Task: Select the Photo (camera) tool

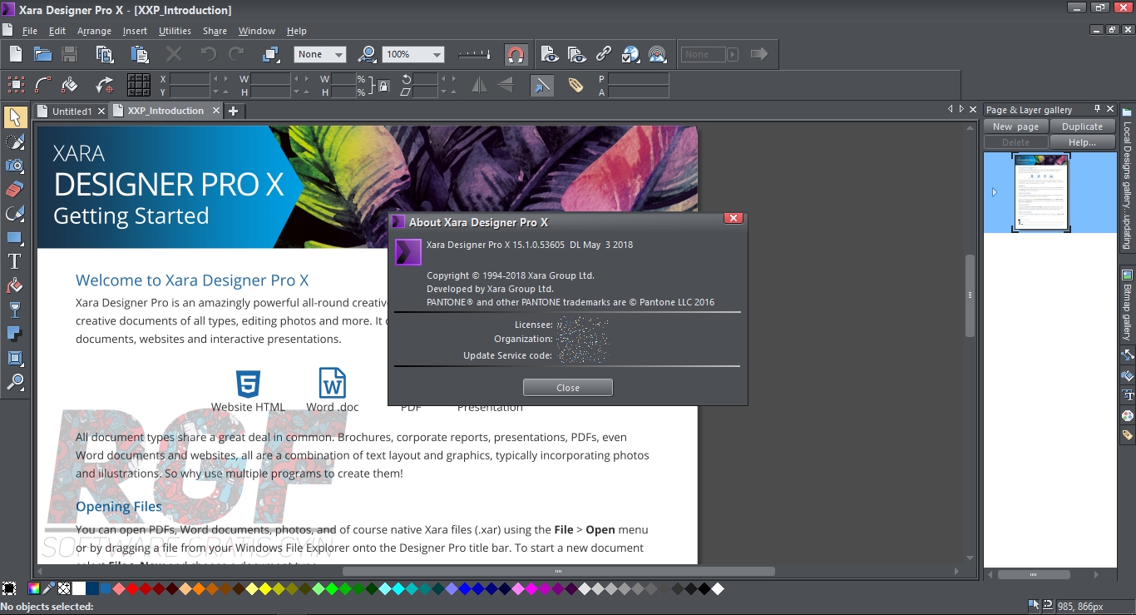Action: (14, 165)
